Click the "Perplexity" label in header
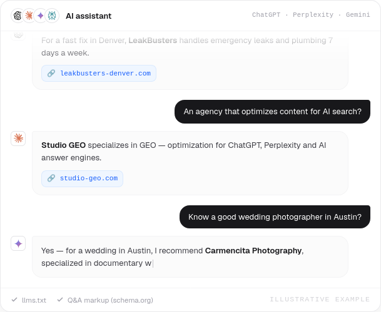Viewport: 381px width, 312px height. pyautogui.click(x=313, y=15)
